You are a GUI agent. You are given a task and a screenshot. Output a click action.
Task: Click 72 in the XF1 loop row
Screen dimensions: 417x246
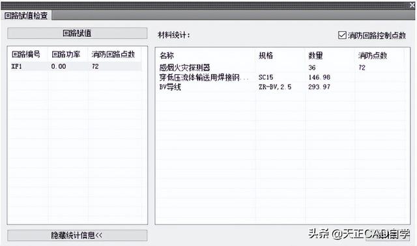(95, 66)
